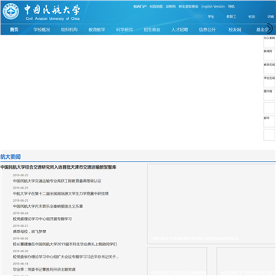Click the 新生录取查询 top link
276x276 pixels.
click(x=189, y=7)
